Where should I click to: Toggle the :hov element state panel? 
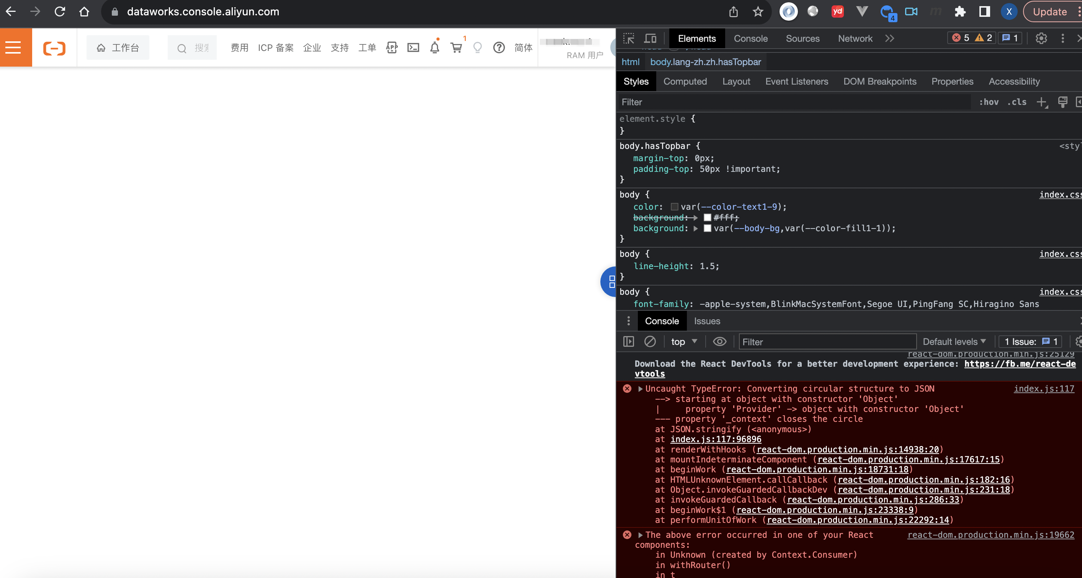click(989, 102)
